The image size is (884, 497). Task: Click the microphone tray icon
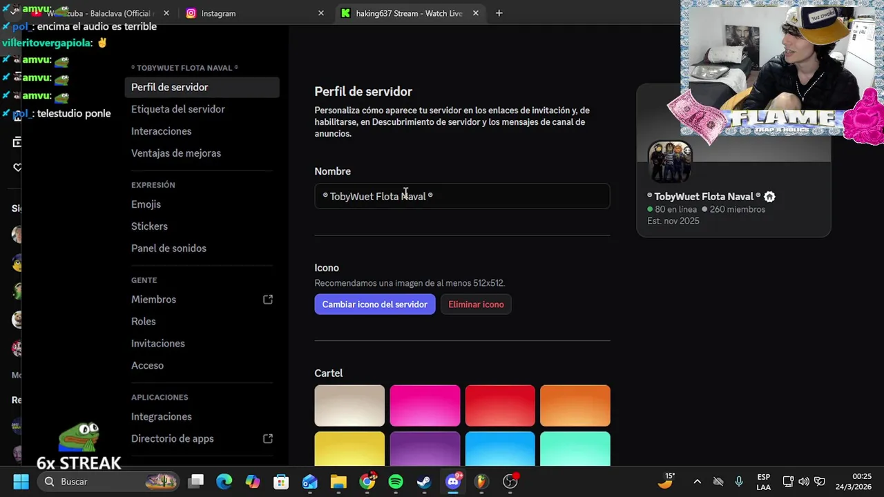pos(739,482)
